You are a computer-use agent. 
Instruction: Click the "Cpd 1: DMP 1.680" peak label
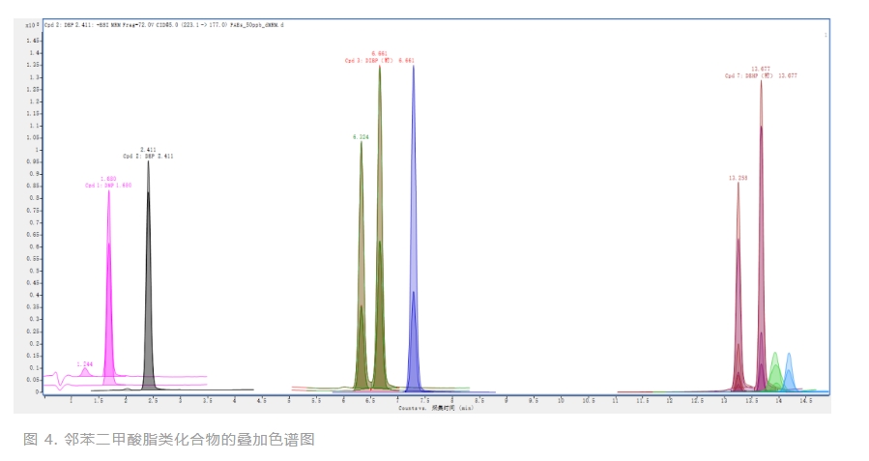(107, 185)
